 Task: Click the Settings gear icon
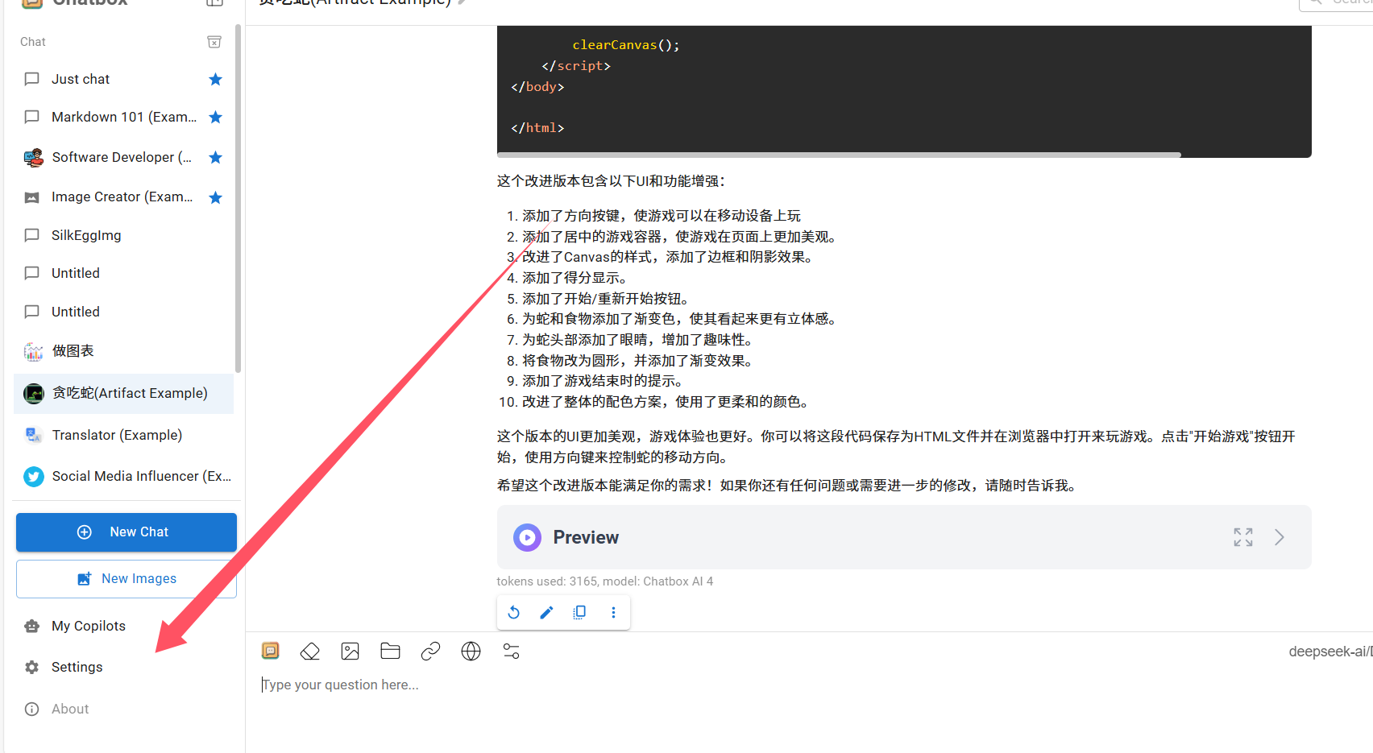32,667
